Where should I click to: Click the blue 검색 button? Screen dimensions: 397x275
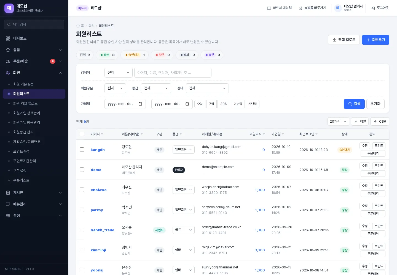[354, 104]
